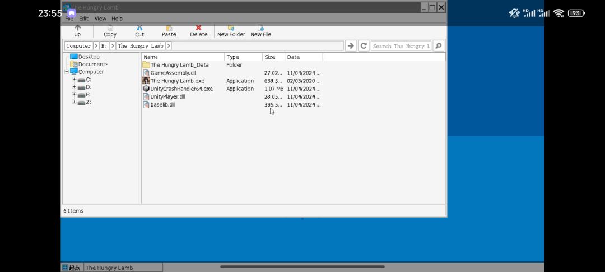This screenshot has width=605, height=272.
Task: Expand the E: drive node
Action: pyautogui.click(x=74, y=94)
